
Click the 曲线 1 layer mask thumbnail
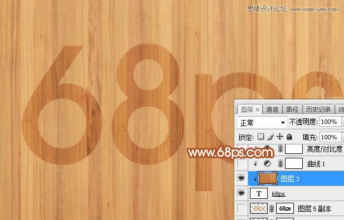[294, 163]
